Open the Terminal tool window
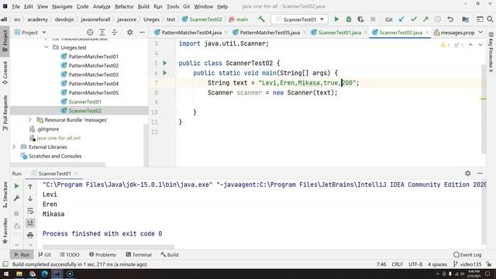This screenshot has height=279, width=496. [139, 255]
